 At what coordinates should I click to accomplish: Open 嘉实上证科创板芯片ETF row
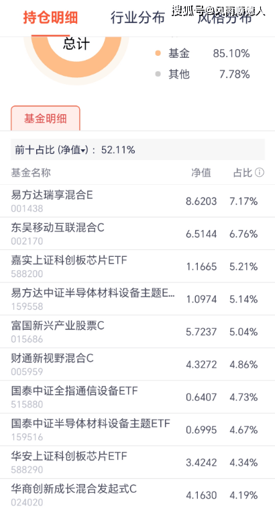[137, 266]
